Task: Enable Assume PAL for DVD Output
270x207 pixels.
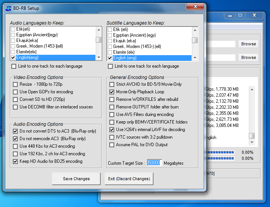Action: point(112,145)
